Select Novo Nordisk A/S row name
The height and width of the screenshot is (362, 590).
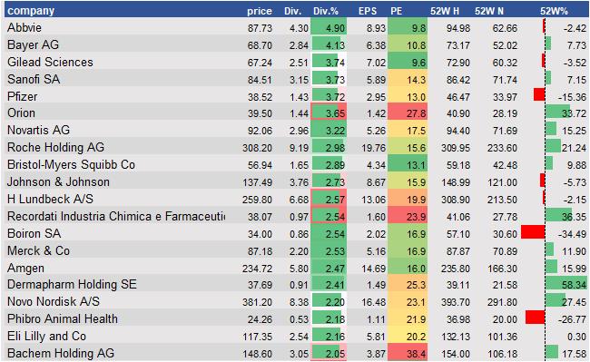54,301
